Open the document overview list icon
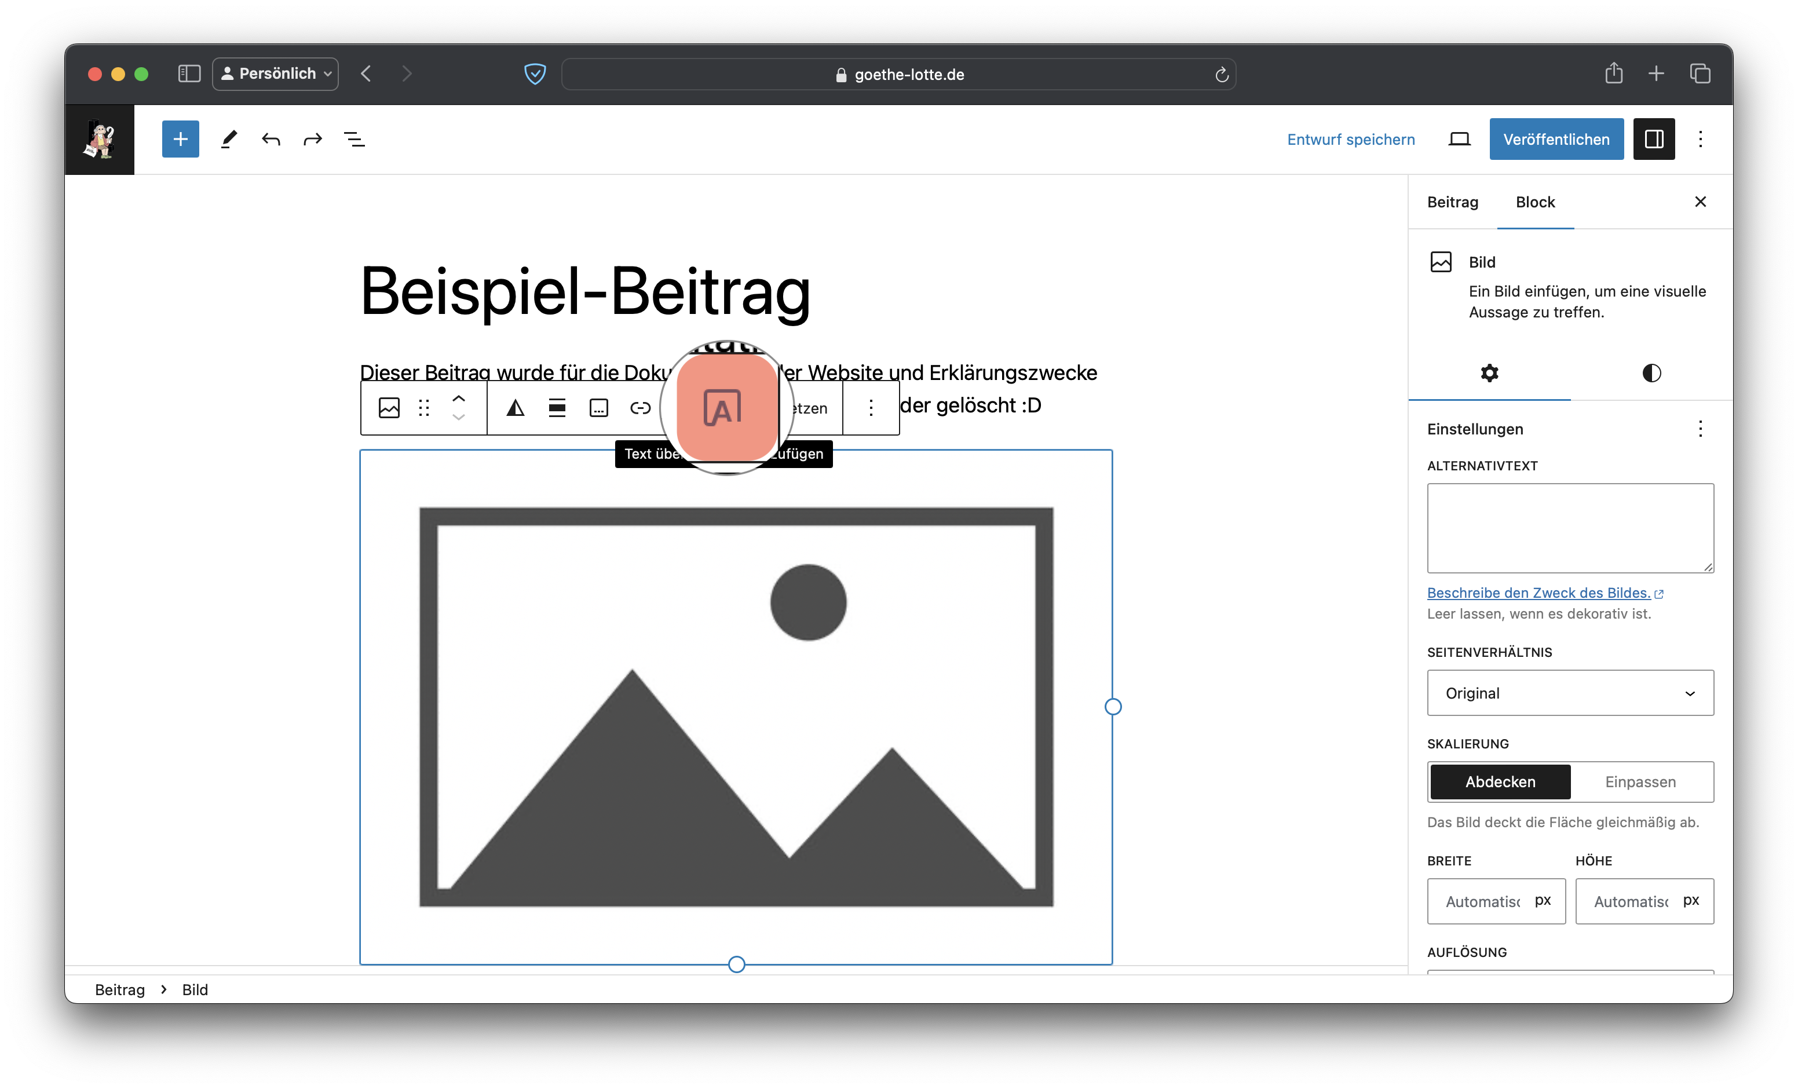 click(x=355, y=138)
